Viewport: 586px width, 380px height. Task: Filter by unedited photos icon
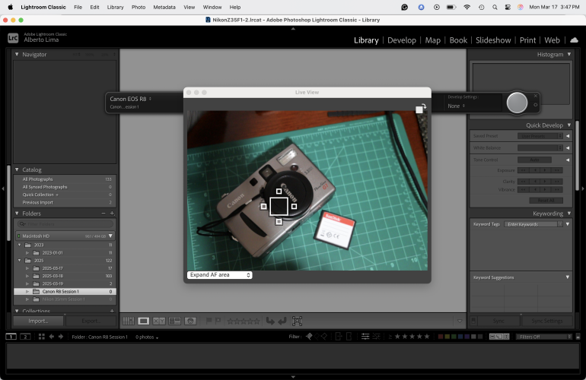(377, 337)
